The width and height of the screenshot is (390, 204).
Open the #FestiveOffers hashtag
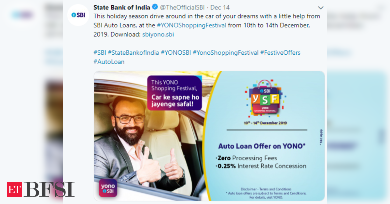coord(280,53)
